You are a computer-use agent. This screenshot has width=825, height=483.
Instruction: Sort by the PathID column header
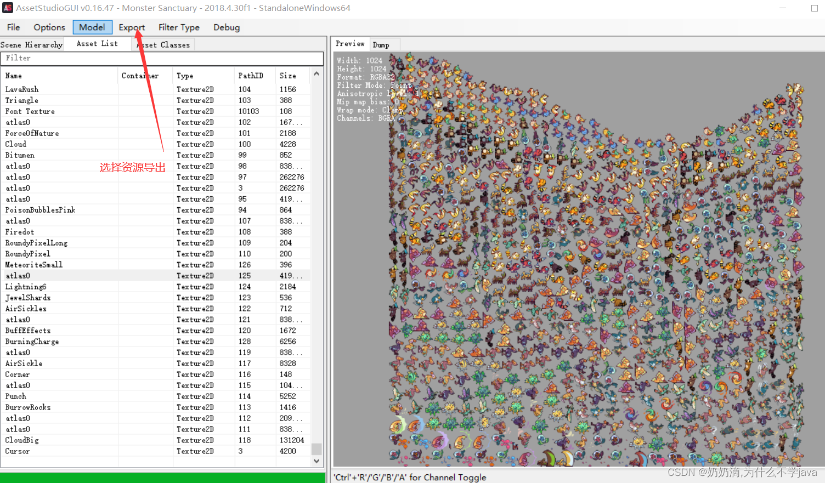click(255, 76)
